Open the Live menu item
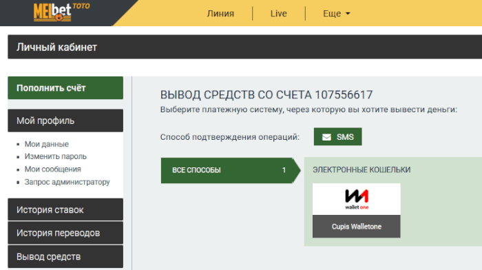 pos(278,14)
